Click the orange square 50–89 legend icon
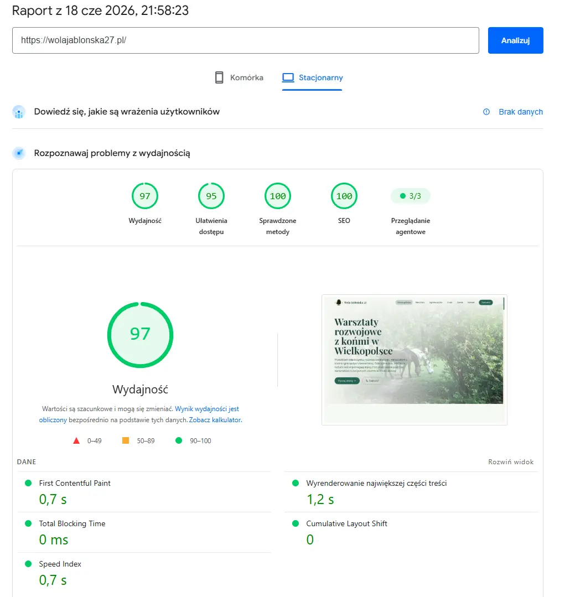Image resolution: width=570 pixels, height=597 pixels. (125, 440)
